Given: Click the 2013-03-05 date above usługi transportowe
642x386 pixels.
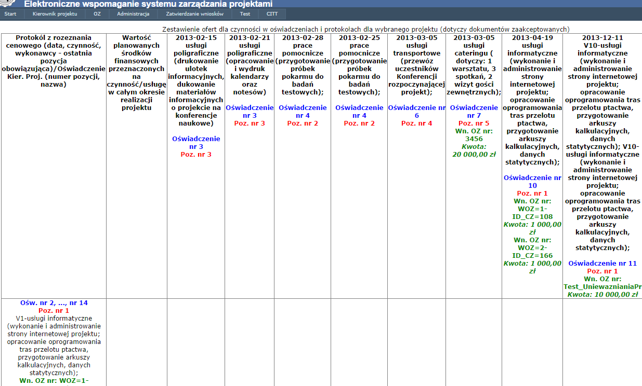Looking at the screenshot, I should [x=416, y=38].
